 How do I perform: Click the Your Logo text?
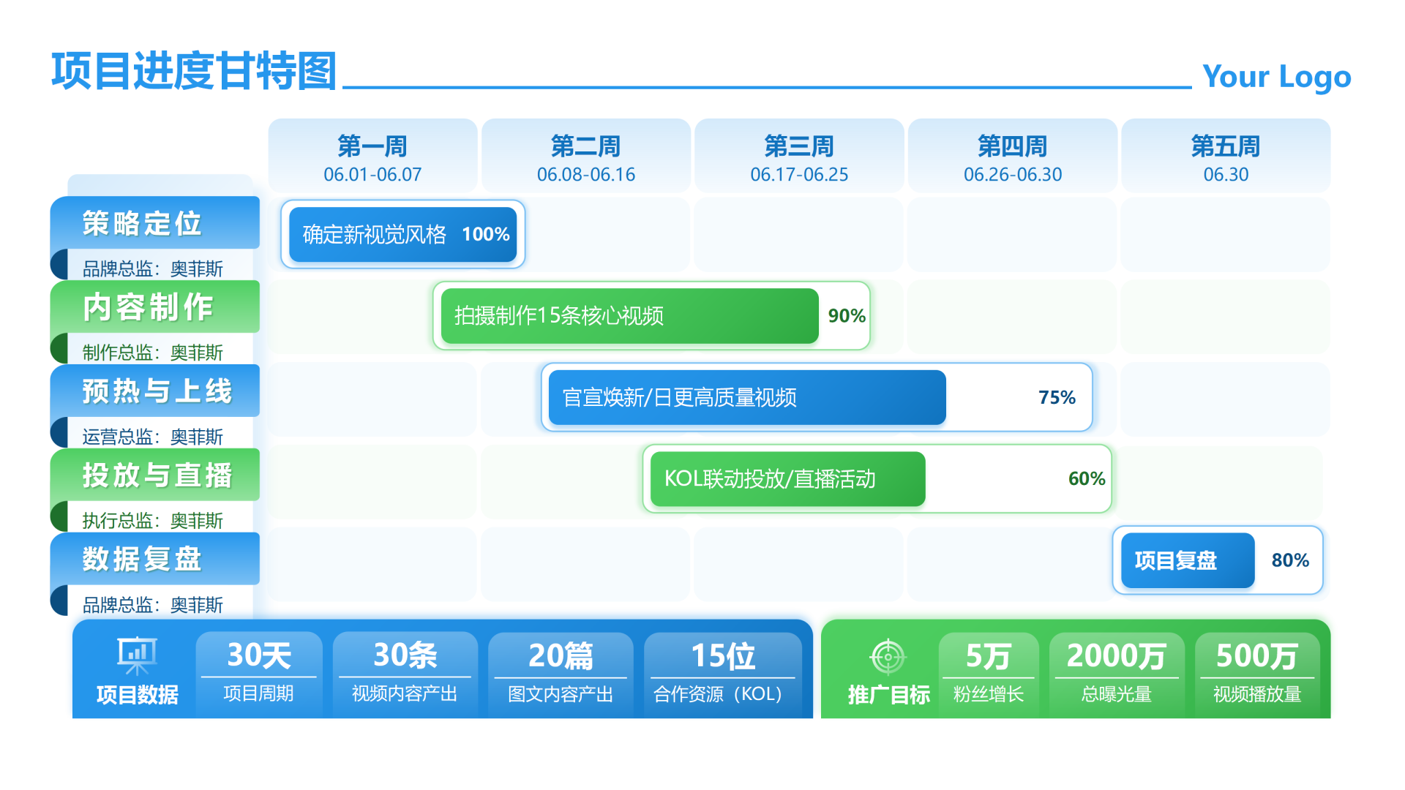click(1276, 76)
